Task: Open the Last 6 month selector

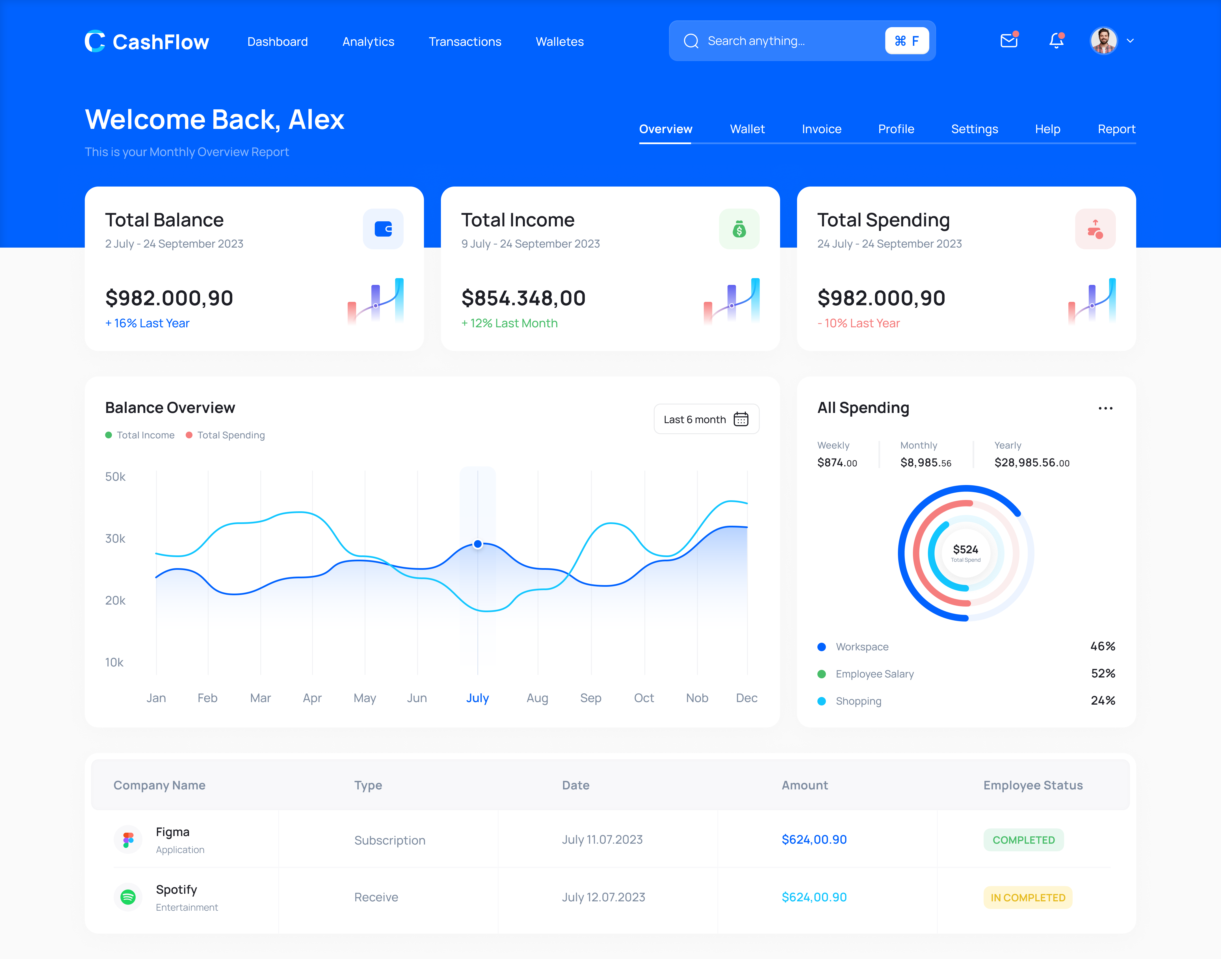Action: pyautogui.click(x=694, y=419)
